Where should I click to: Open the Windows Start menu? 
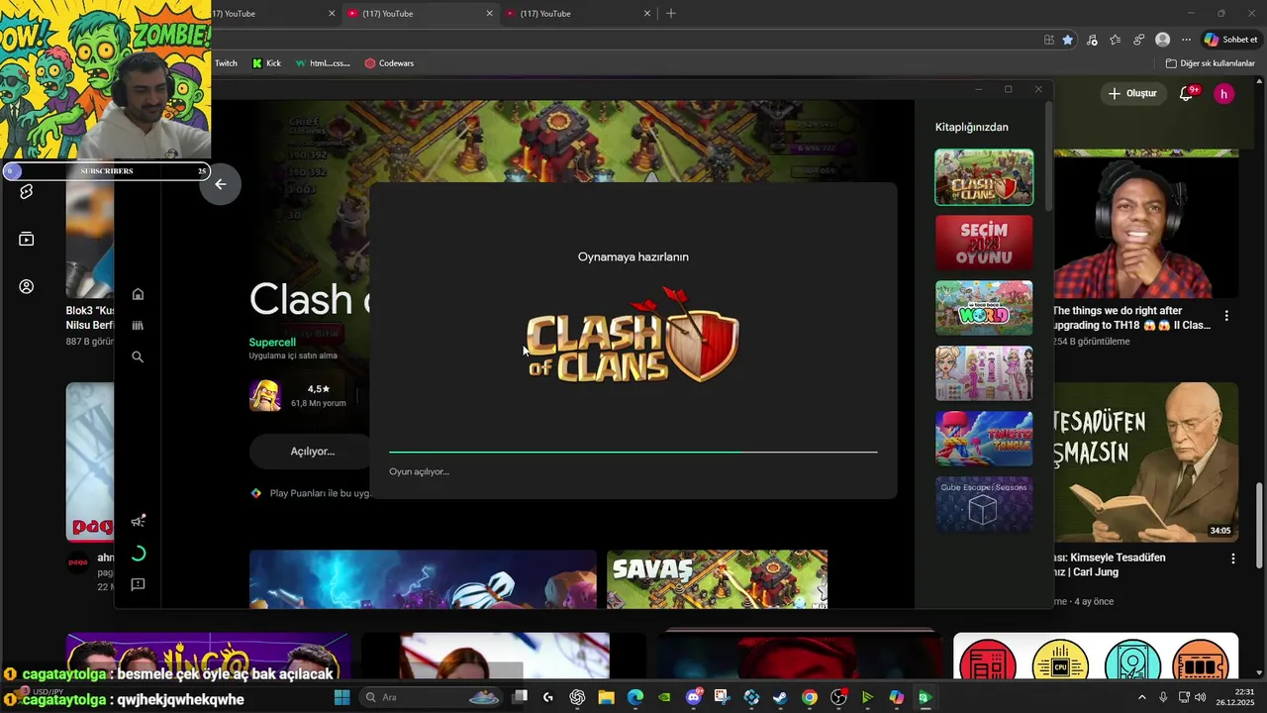click(341, 697)
